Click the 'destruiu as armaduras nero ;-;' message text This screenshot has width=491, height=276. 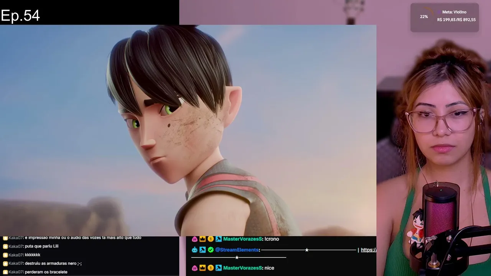(x=53, y=264)
